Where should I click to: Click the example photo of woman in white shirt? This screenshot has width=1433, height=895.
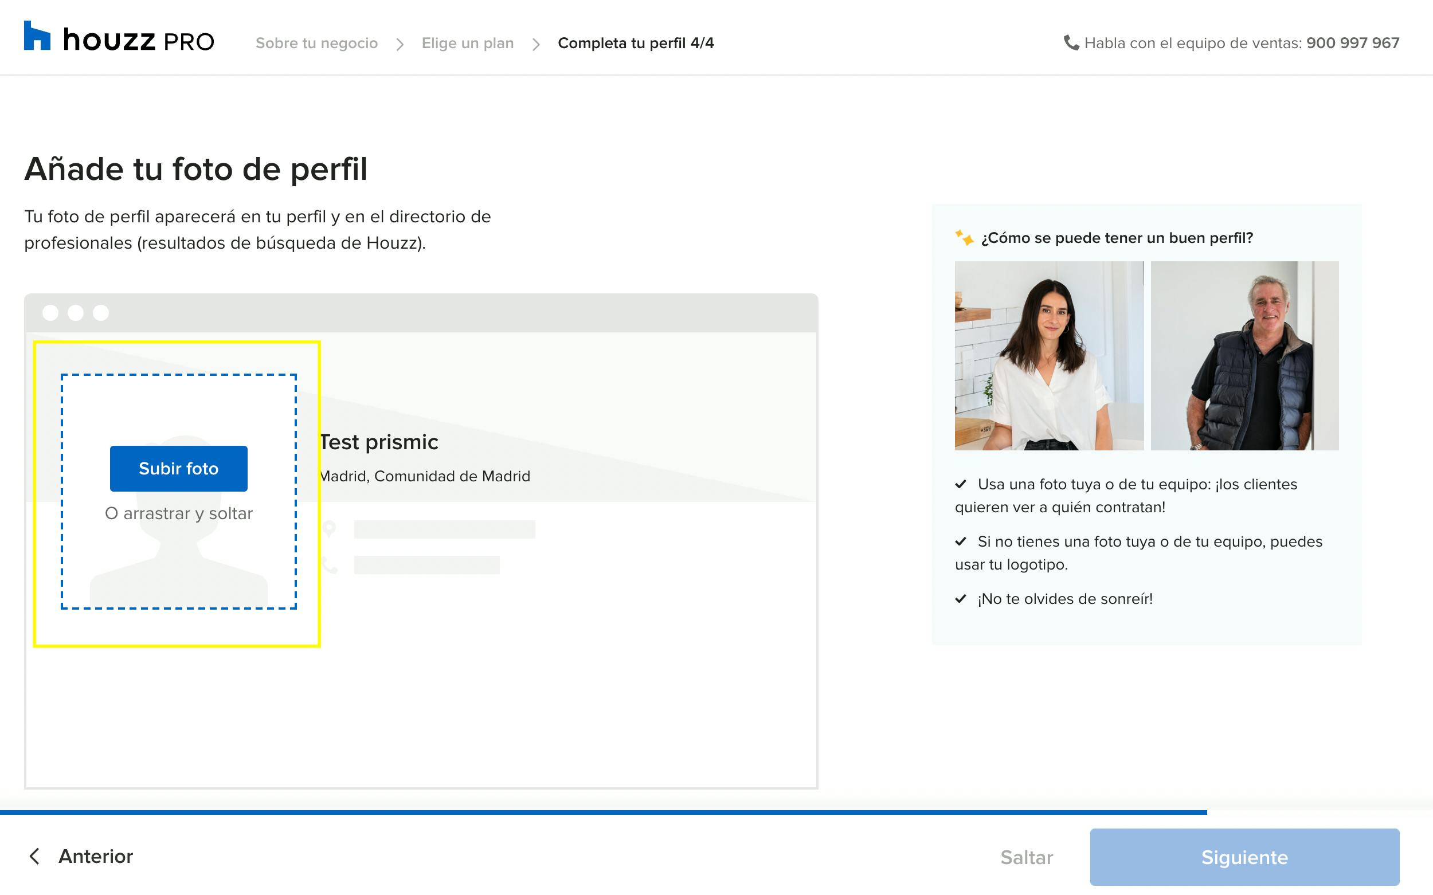coord(1049,355)
